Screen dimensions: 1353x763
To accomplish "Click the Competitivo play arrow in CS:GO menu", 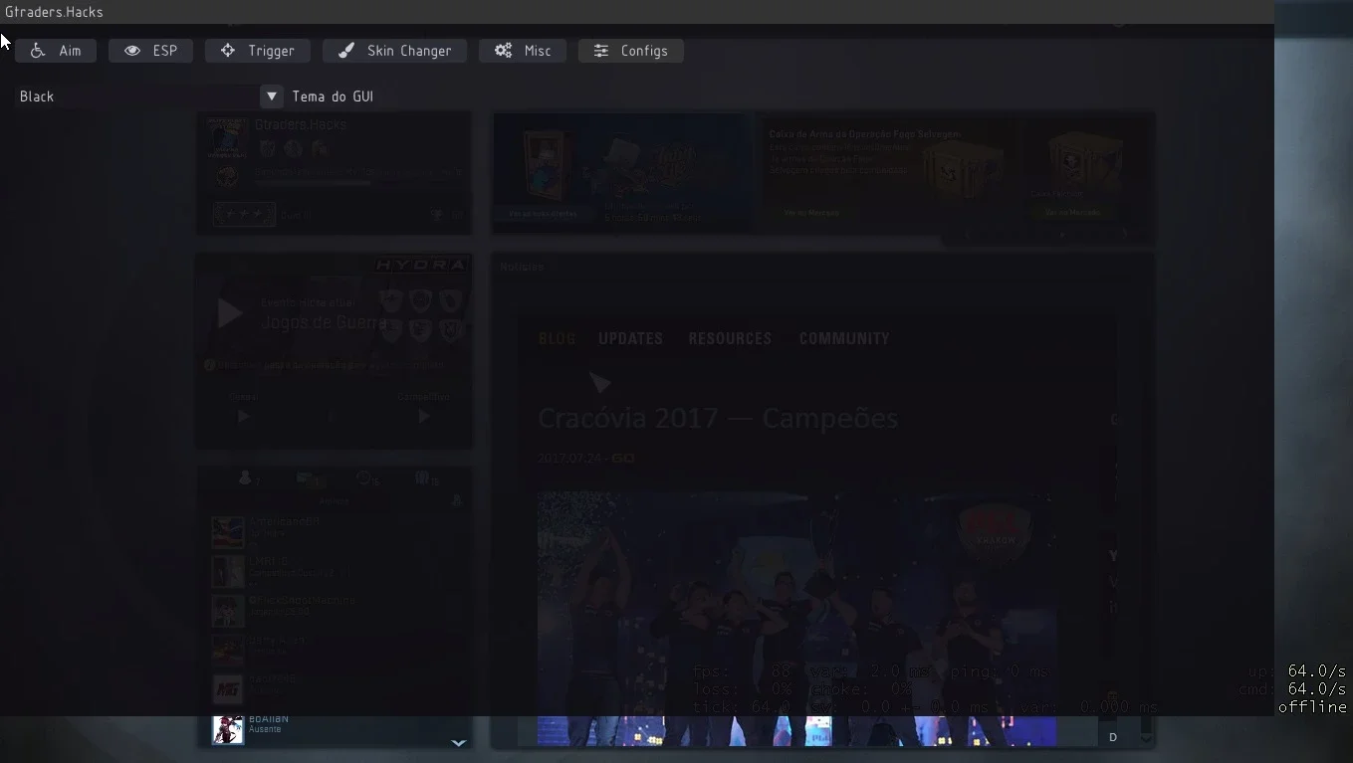I will (424, 417).
